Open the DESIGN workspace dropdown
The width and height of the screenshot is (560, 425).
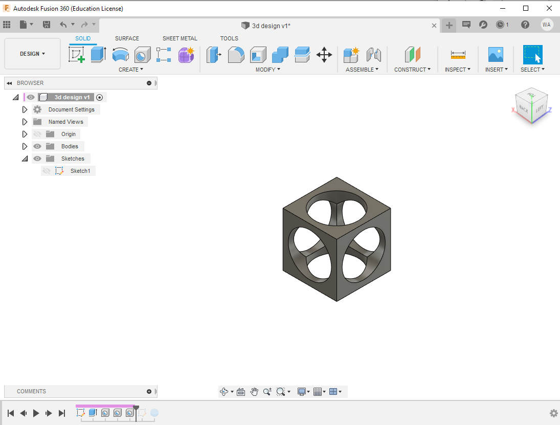point(32,54)
